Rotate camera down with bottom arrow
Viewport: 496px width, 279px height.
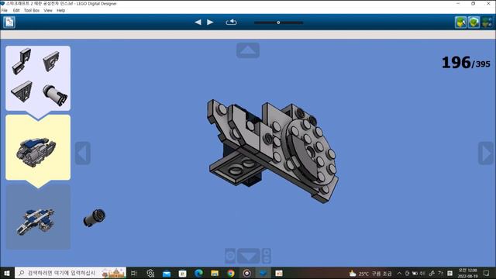[x=248, y=256]
